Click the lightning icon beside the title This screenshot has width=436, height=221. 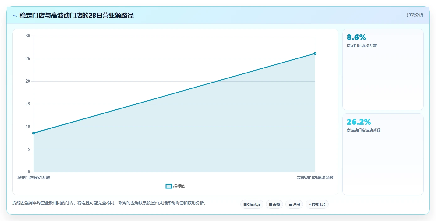pyautogui.click(x=15, y=15)
